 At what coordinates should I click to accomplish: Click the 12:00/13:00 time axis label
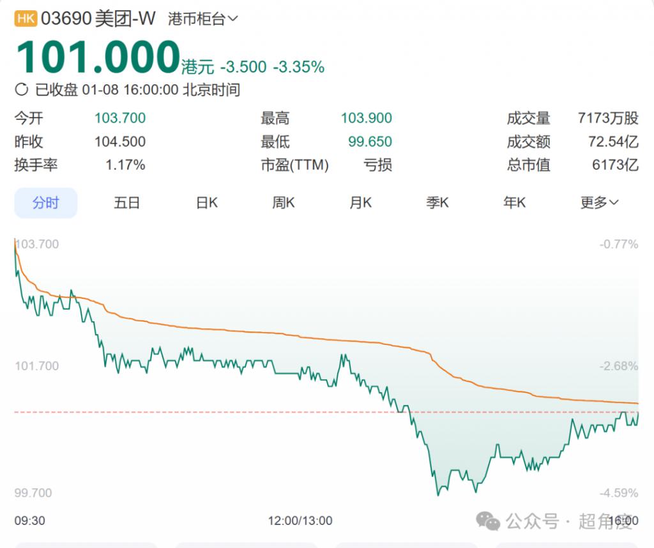pyautogui.click(x=300, y=521)
